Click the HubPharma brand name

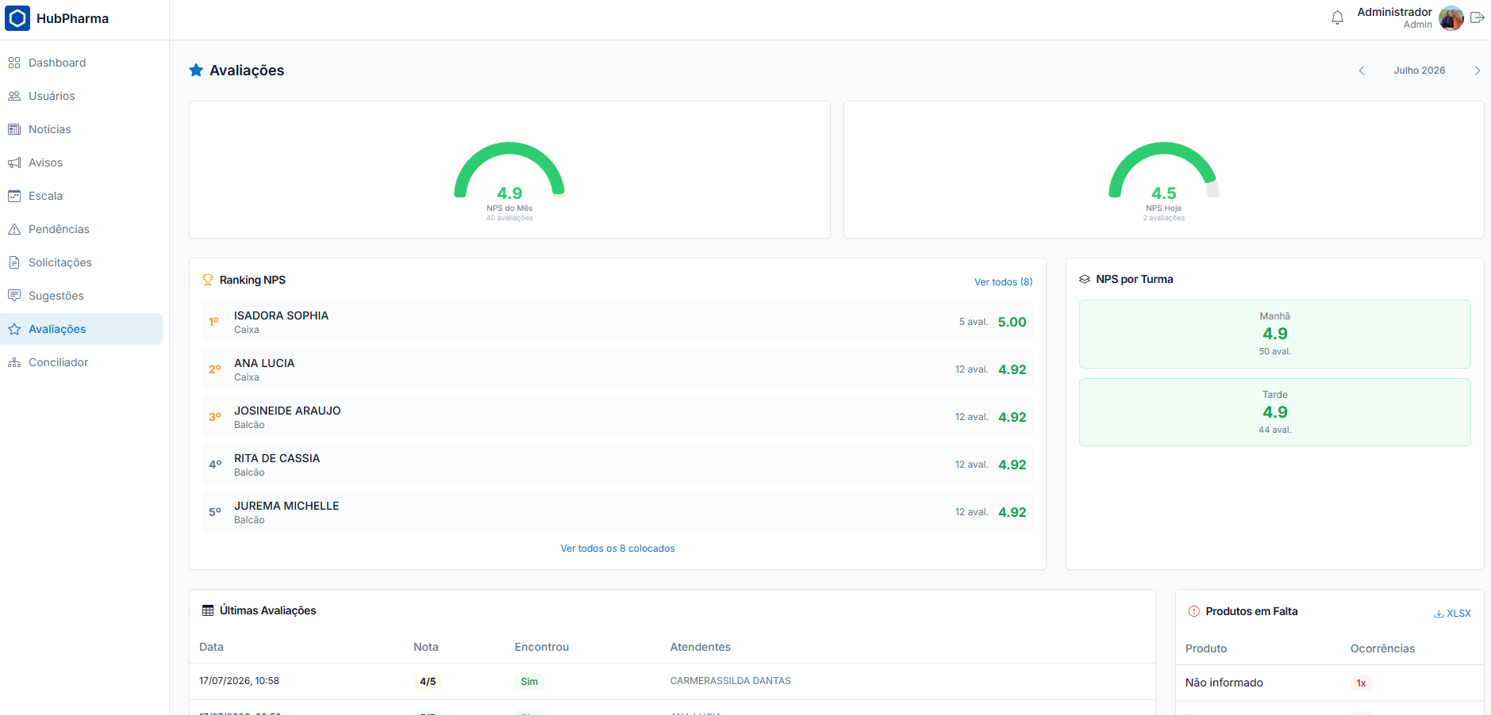coord(72,18)
